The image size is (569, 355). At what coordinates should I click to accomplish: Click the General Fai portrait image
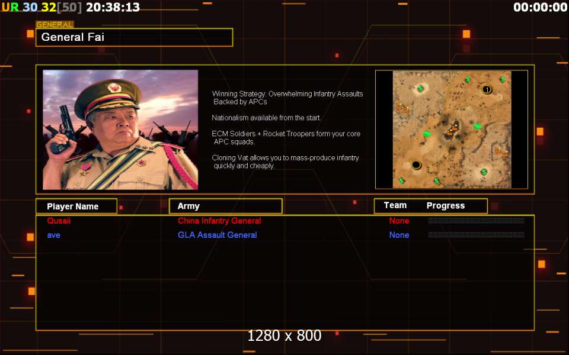tap(120, 130)
